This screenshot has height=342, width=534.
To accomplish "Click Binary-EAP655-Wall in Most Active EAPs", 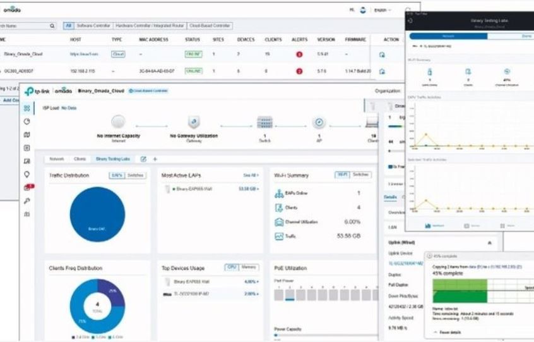I will point(194,189).
